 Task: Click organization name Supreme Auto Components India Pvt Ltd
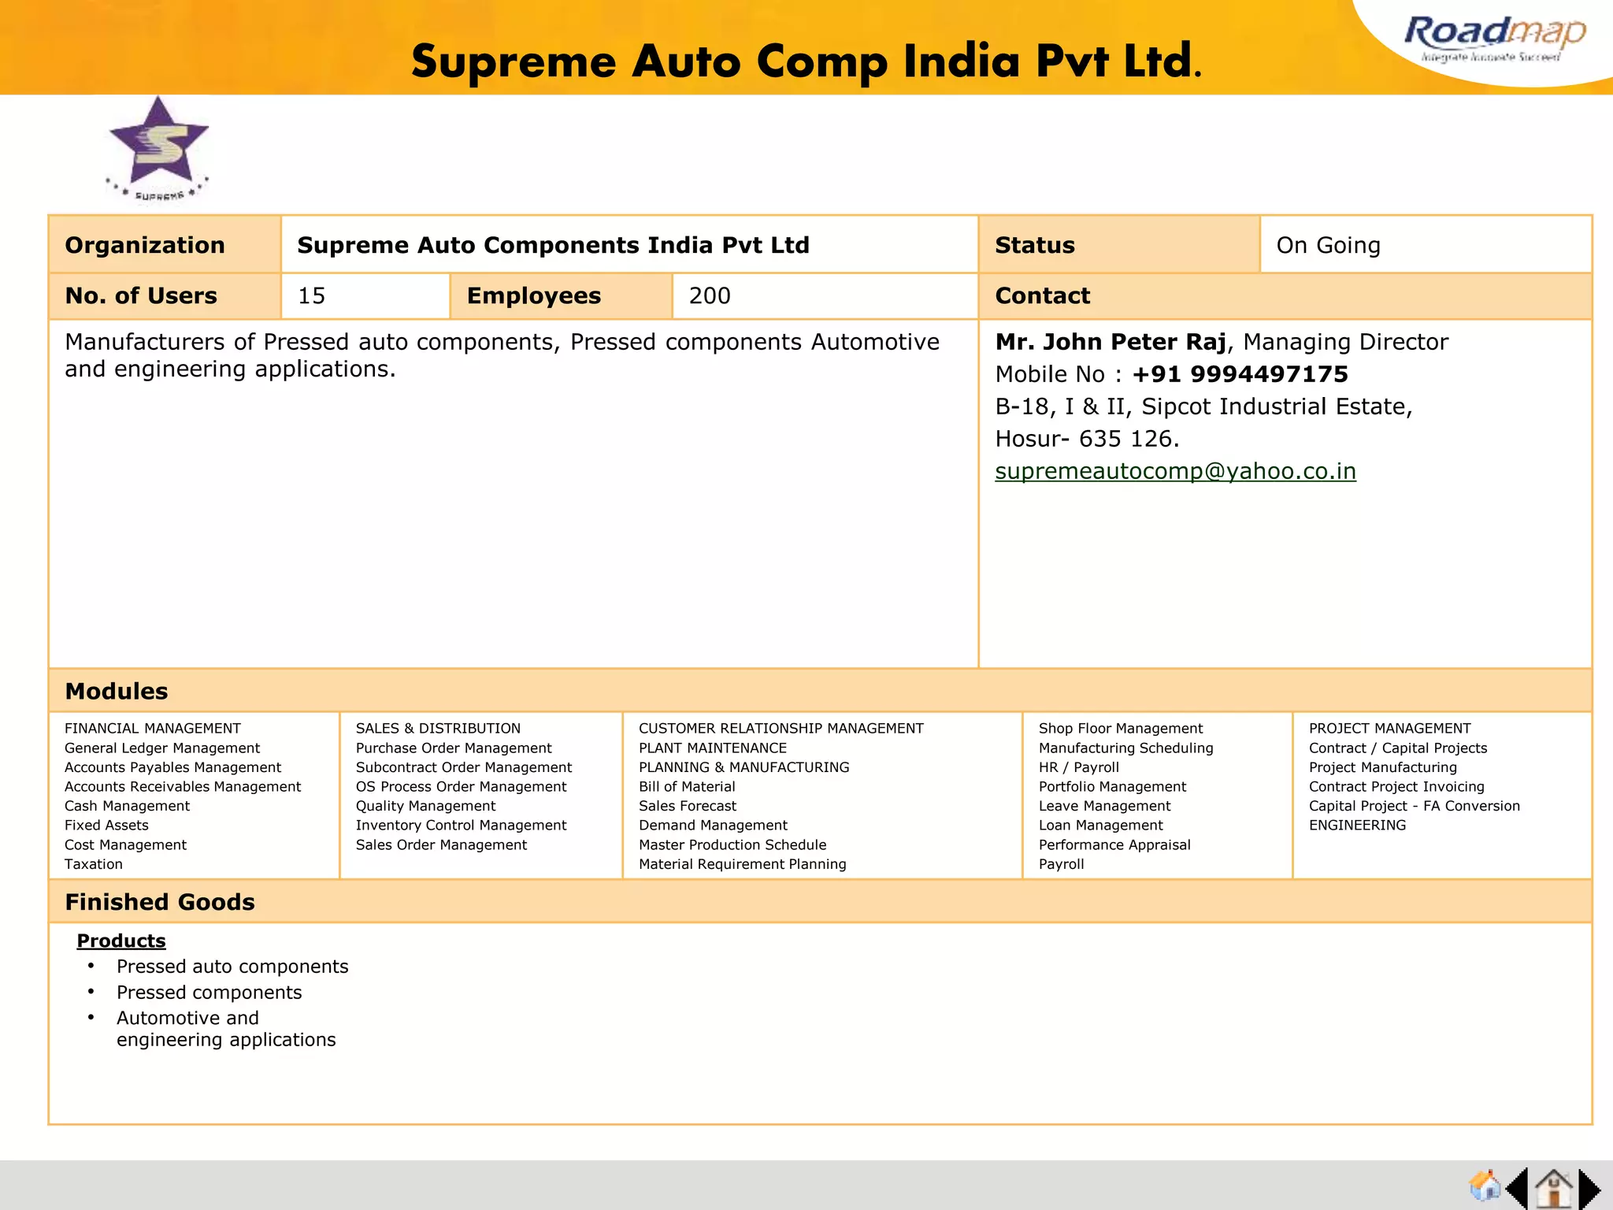tap(553, 245)
